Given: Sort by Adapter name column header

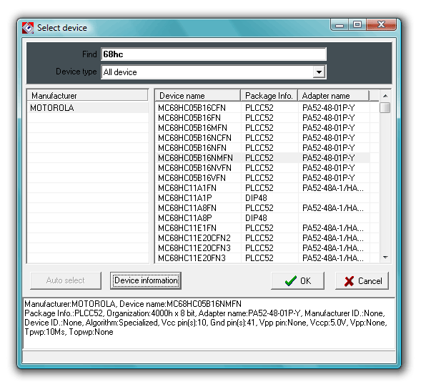Looking at the screenshot, I should point(334,96).
